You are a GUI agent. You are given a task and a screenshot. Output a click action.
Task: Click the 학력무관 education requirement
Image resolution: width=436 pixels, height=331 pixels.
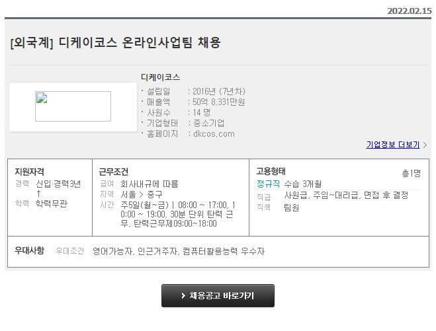pos(53,203)
